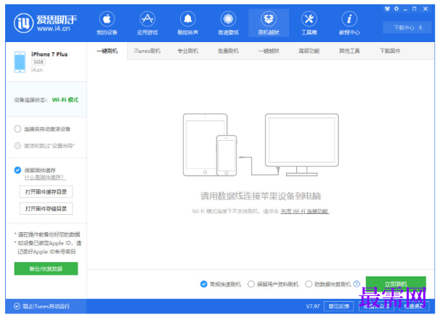The height and width of the screenshot is (320, 440).
Task: Click green 备份/恢复数据 button
Action: point(46,268)
